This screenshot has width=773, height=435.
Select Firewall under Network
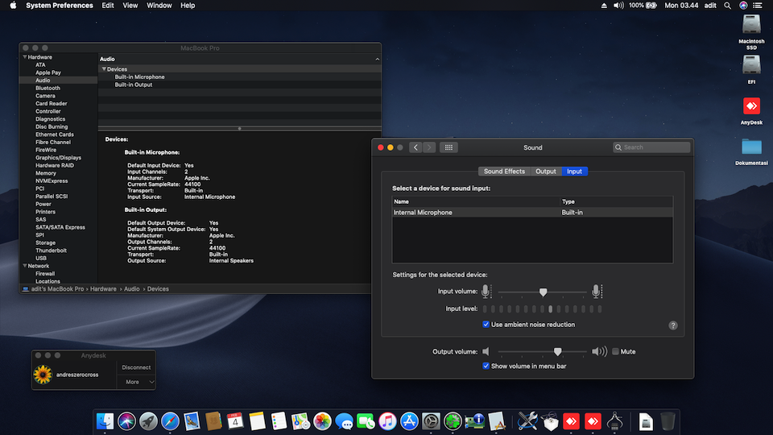tap(45, 274)
